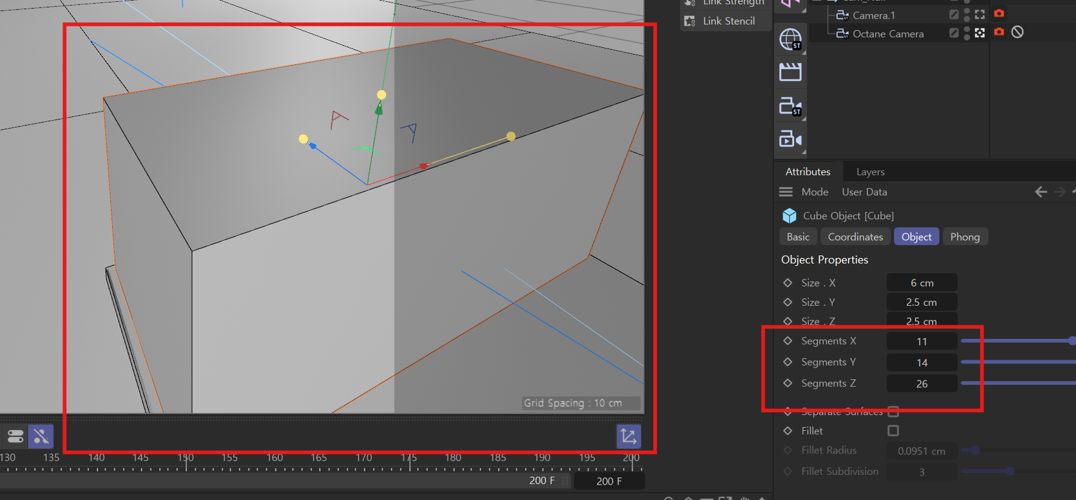Toggle the active camera icon for Camera.1
The height and width of the screenshot is (500, 1076).
tap(980, 14)
